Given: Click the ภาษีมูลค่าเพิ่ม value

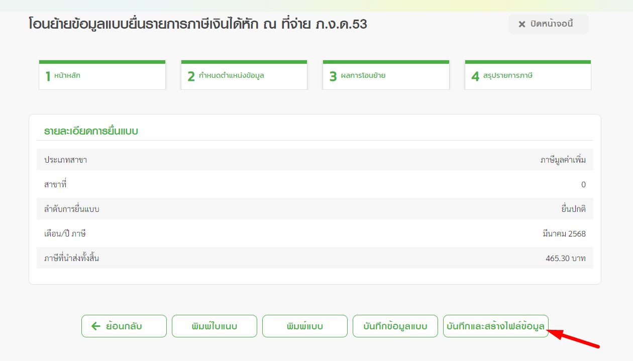Looking at the screenshot, I should pyautogui.click(x=563, y=160).
